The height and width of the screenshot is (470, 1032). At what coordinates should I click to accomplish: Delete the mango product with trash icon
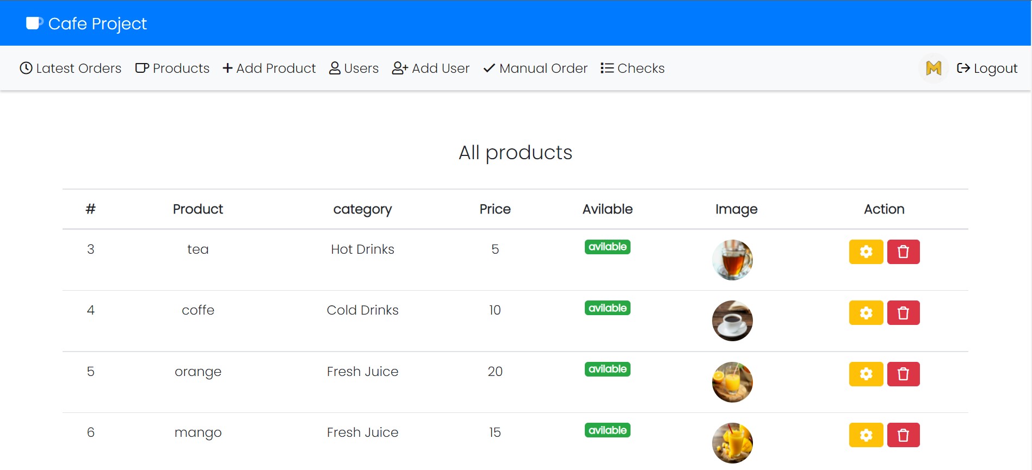click(903, 435)
